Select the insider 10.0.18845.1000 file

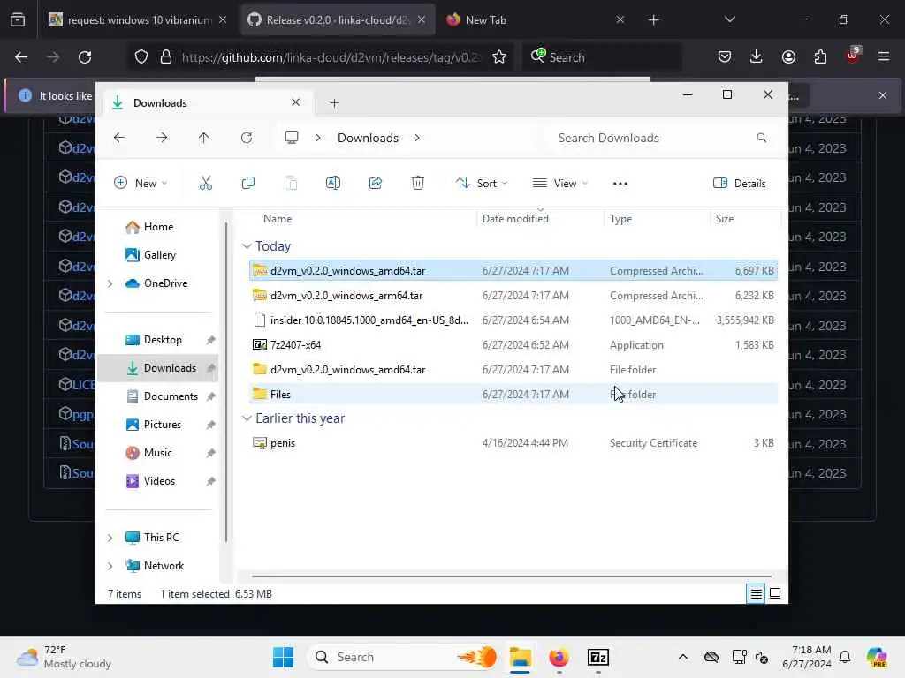[x=513, y=320]
